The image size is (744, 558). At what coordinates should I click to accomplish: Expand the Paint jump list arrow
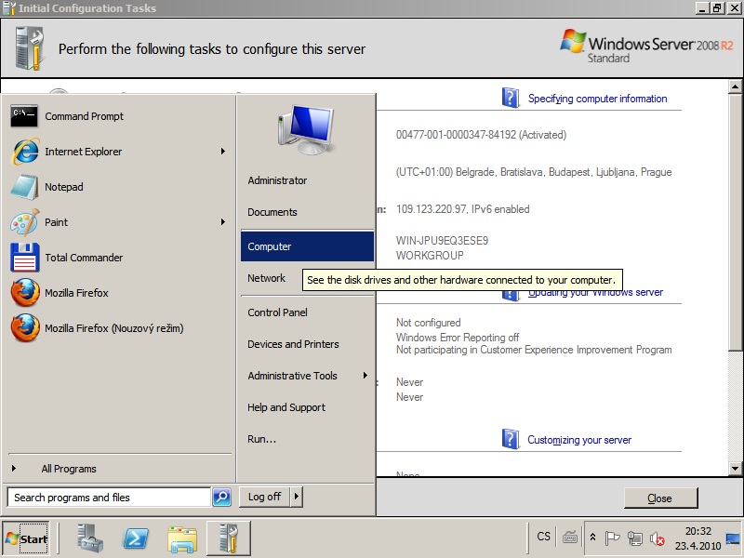(223, 222)
